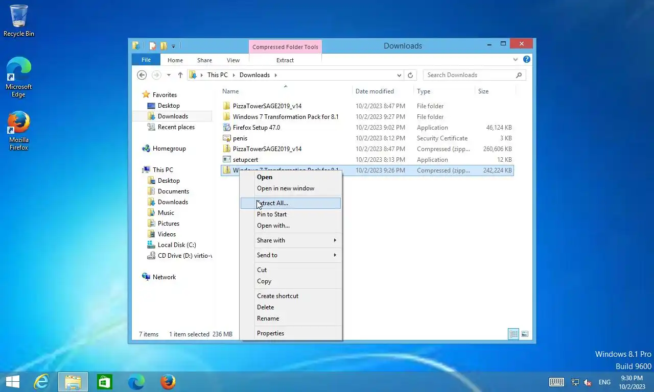
Task: Choose Rename from context menu
Action: tap(291, 318)
